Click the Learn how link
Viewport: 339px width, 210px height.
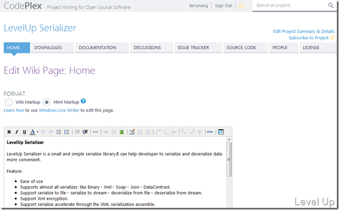[x=14, y=111]
